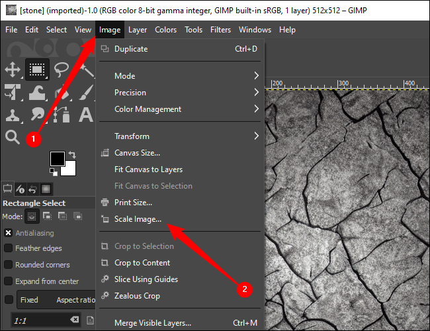The image size is (430, 331).
Task: Choose Print Size from the menu
Action: [180, 203]
